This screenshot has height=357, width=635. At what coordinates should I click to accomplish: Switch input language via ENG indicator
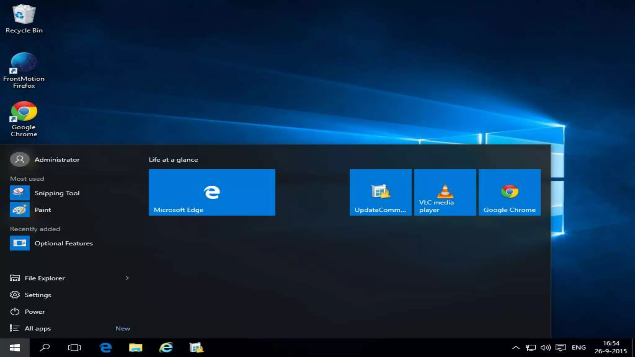click(579, 348)
